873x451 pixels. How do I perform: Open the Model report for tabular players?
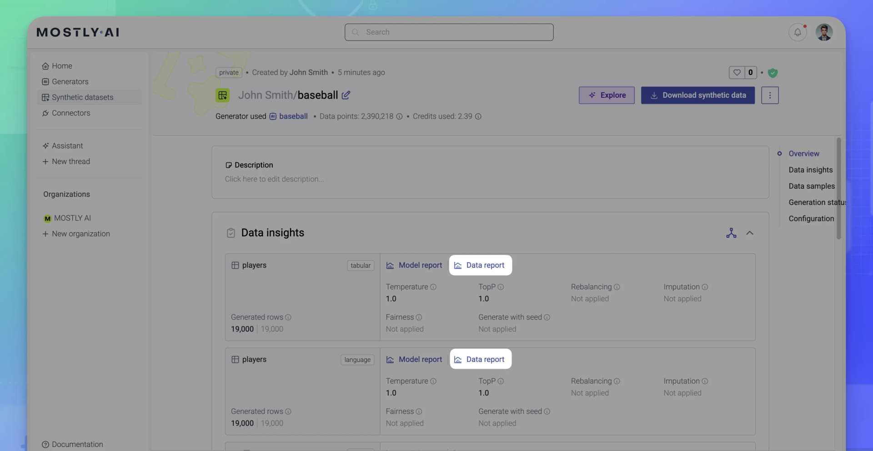(x=414, y=265)
